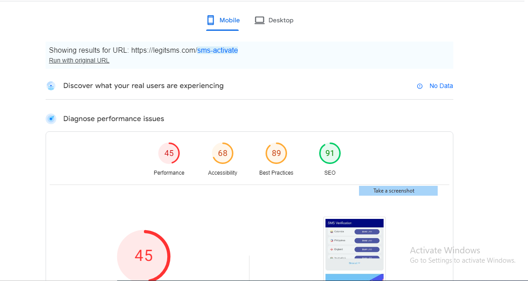Click the large 45 performance gauge

144,256
